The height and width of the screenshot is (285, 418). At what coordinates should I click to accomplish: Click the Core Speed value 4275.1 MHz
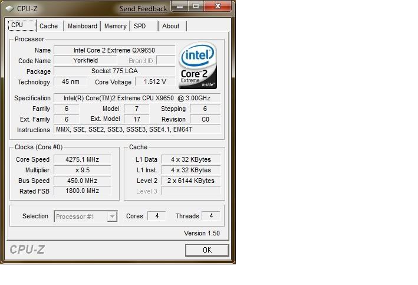click(83, 159)
